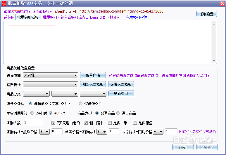Click value field for 单买价格 showing 1
This screenshot has width=226, height=155.
pos(114,132)
